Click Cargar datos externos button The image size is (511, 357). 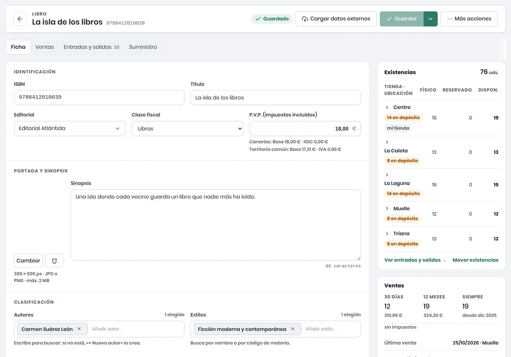(x=336, y=19)
